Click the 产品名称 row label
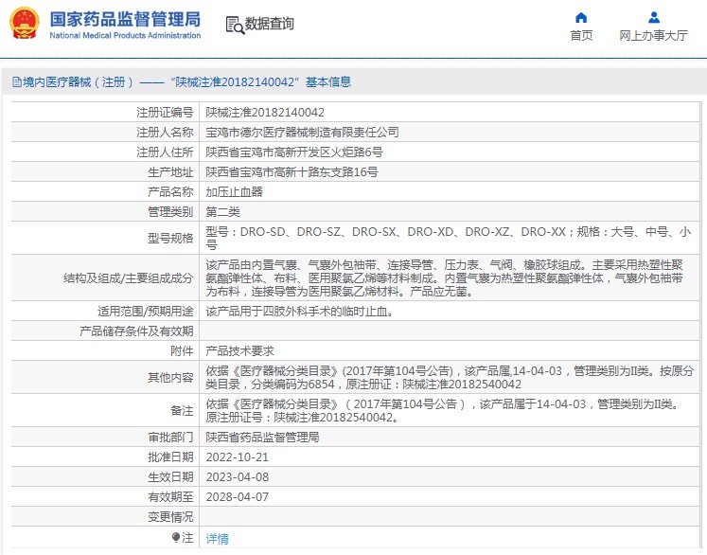This screenshot has height=555, width=707. click(x=171, y=191)
